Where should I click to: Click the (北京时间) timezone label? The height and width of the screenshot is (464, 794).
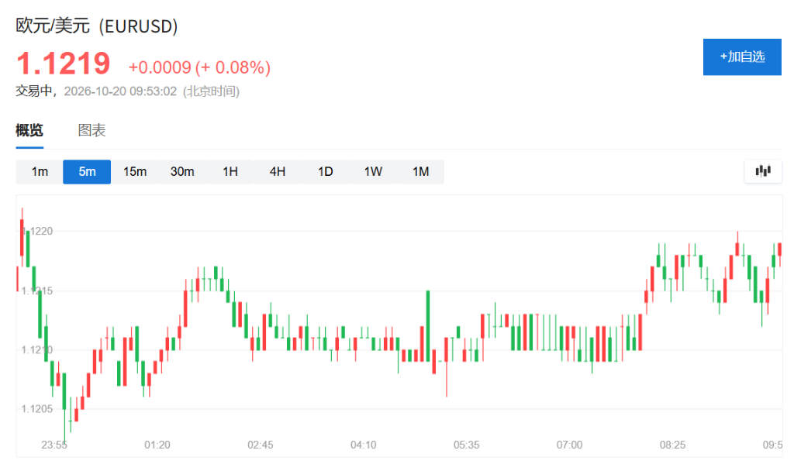click(x=211, y=91)
